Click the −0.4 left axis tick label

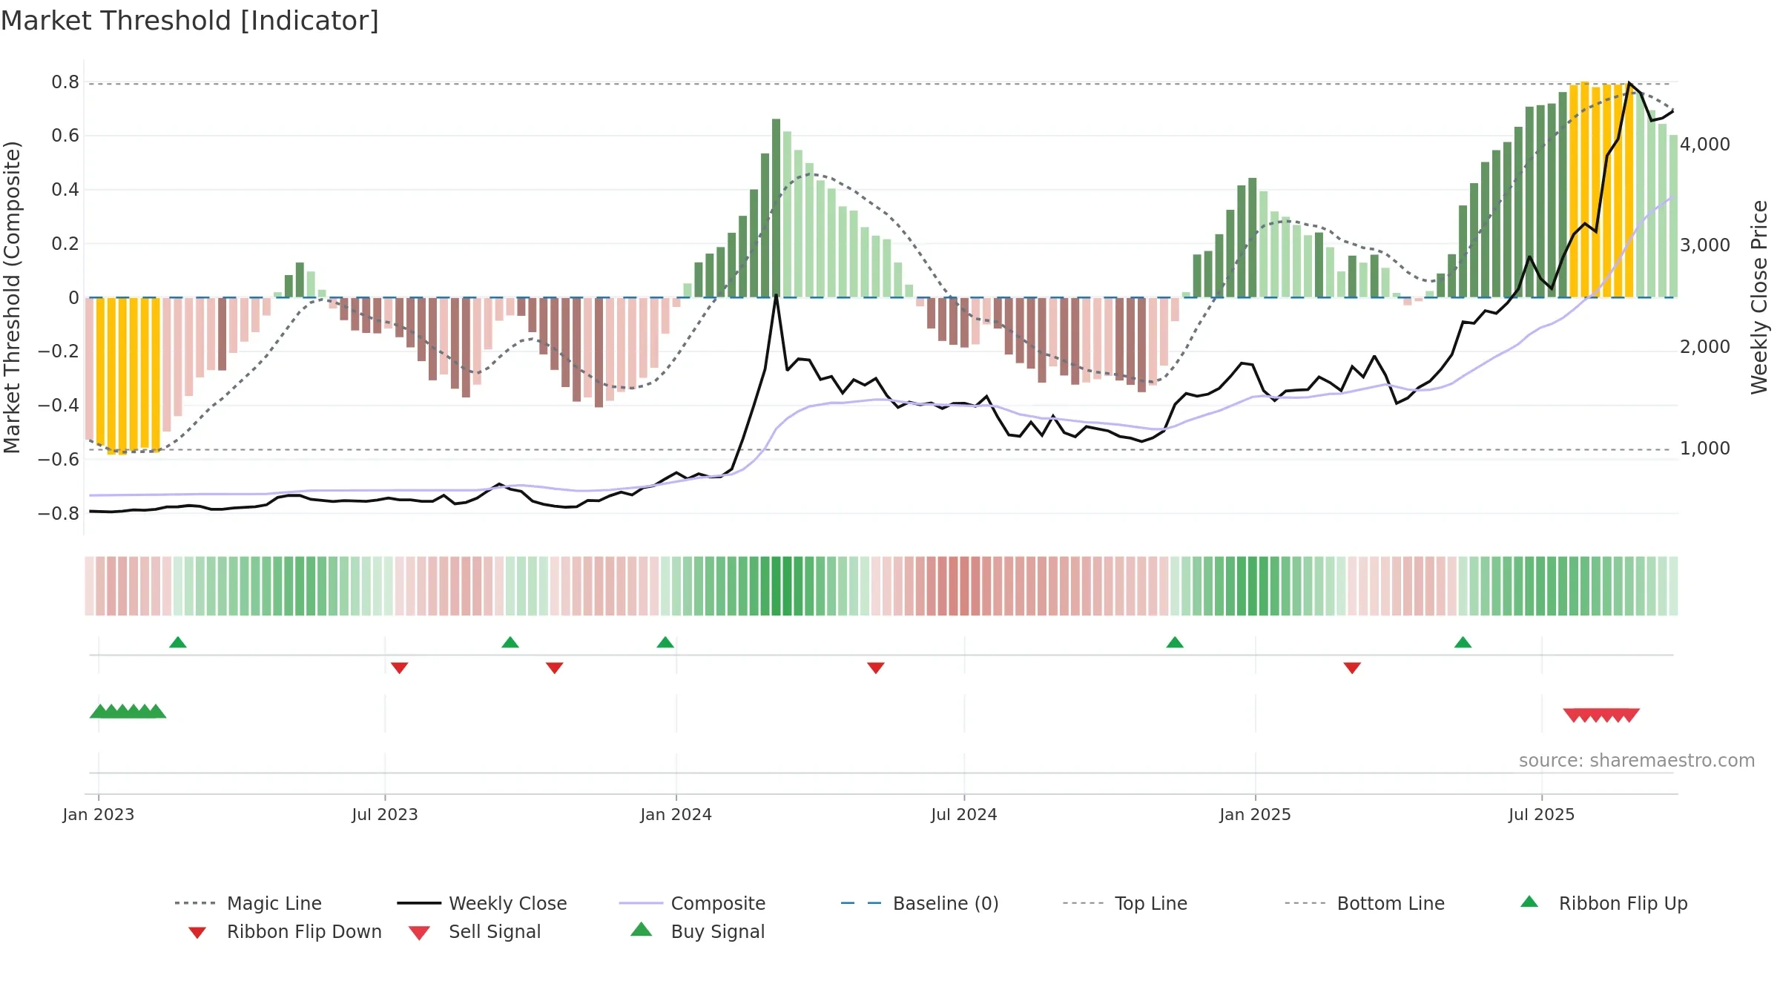click(59, 406)
